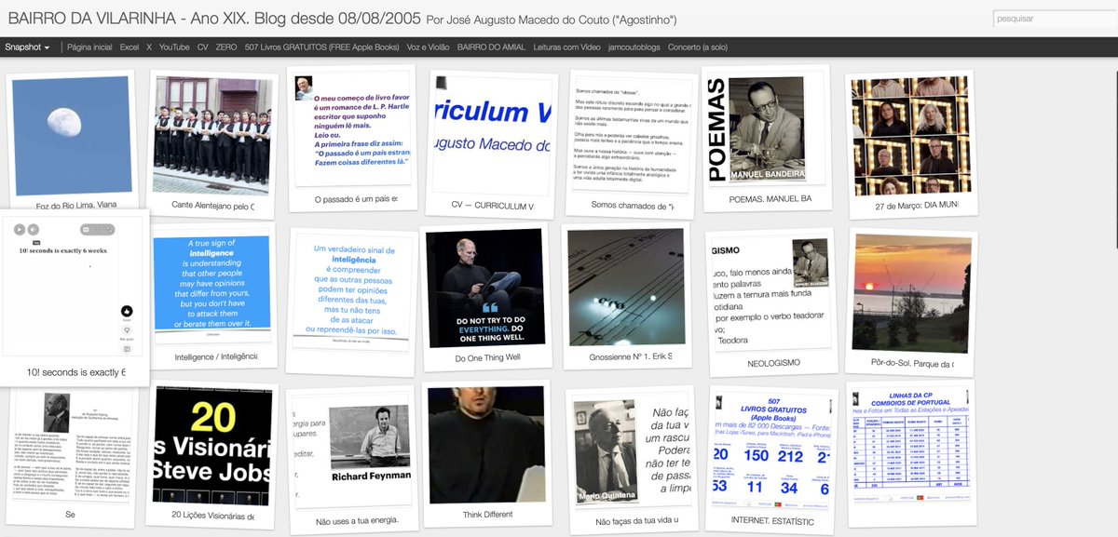The height and width of the screenshot is (537, 1118).
Task: Open the X page link
Action: pos(149,47)
